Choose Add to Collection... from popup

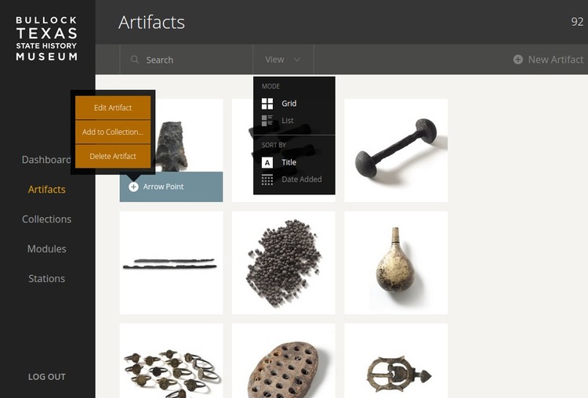tap(113, 132)
